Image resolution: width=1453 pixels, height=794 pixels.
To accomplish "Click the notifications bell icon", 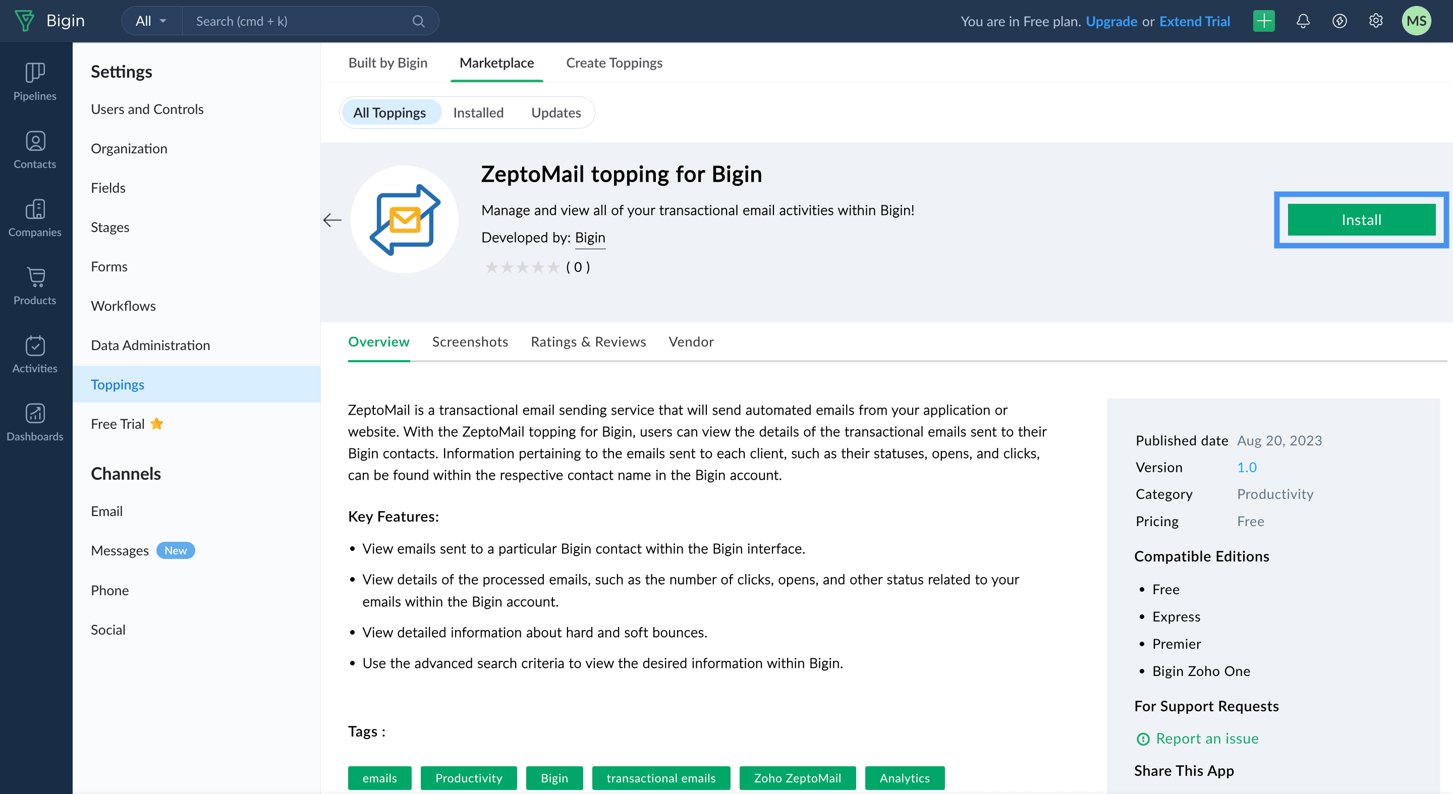I will (x=1302, y=21).
